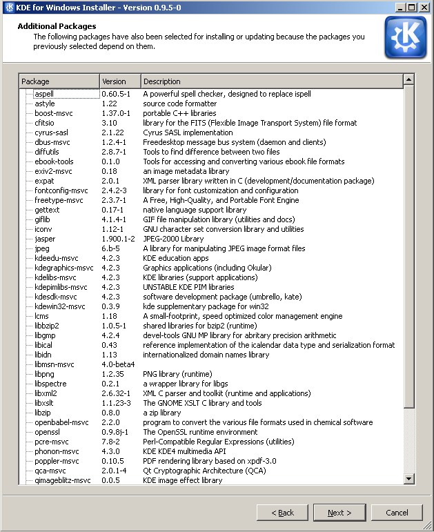Click the Version column header

tap(120, 81)
